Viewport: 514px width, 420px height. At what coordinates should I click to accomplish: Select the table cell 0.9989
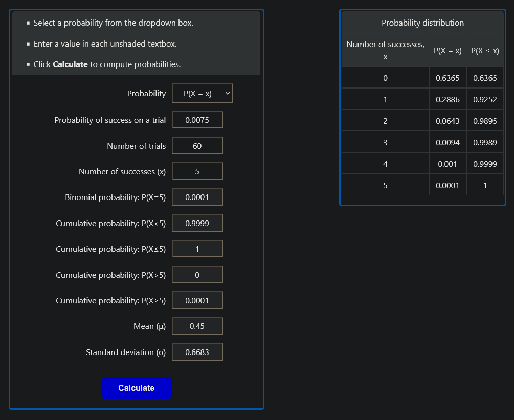(x=485, y=142)
